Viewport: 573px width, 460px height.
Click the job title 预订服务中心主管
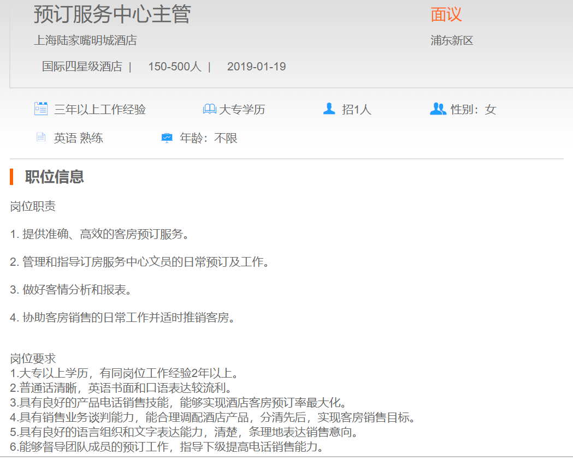coord(112,14)
